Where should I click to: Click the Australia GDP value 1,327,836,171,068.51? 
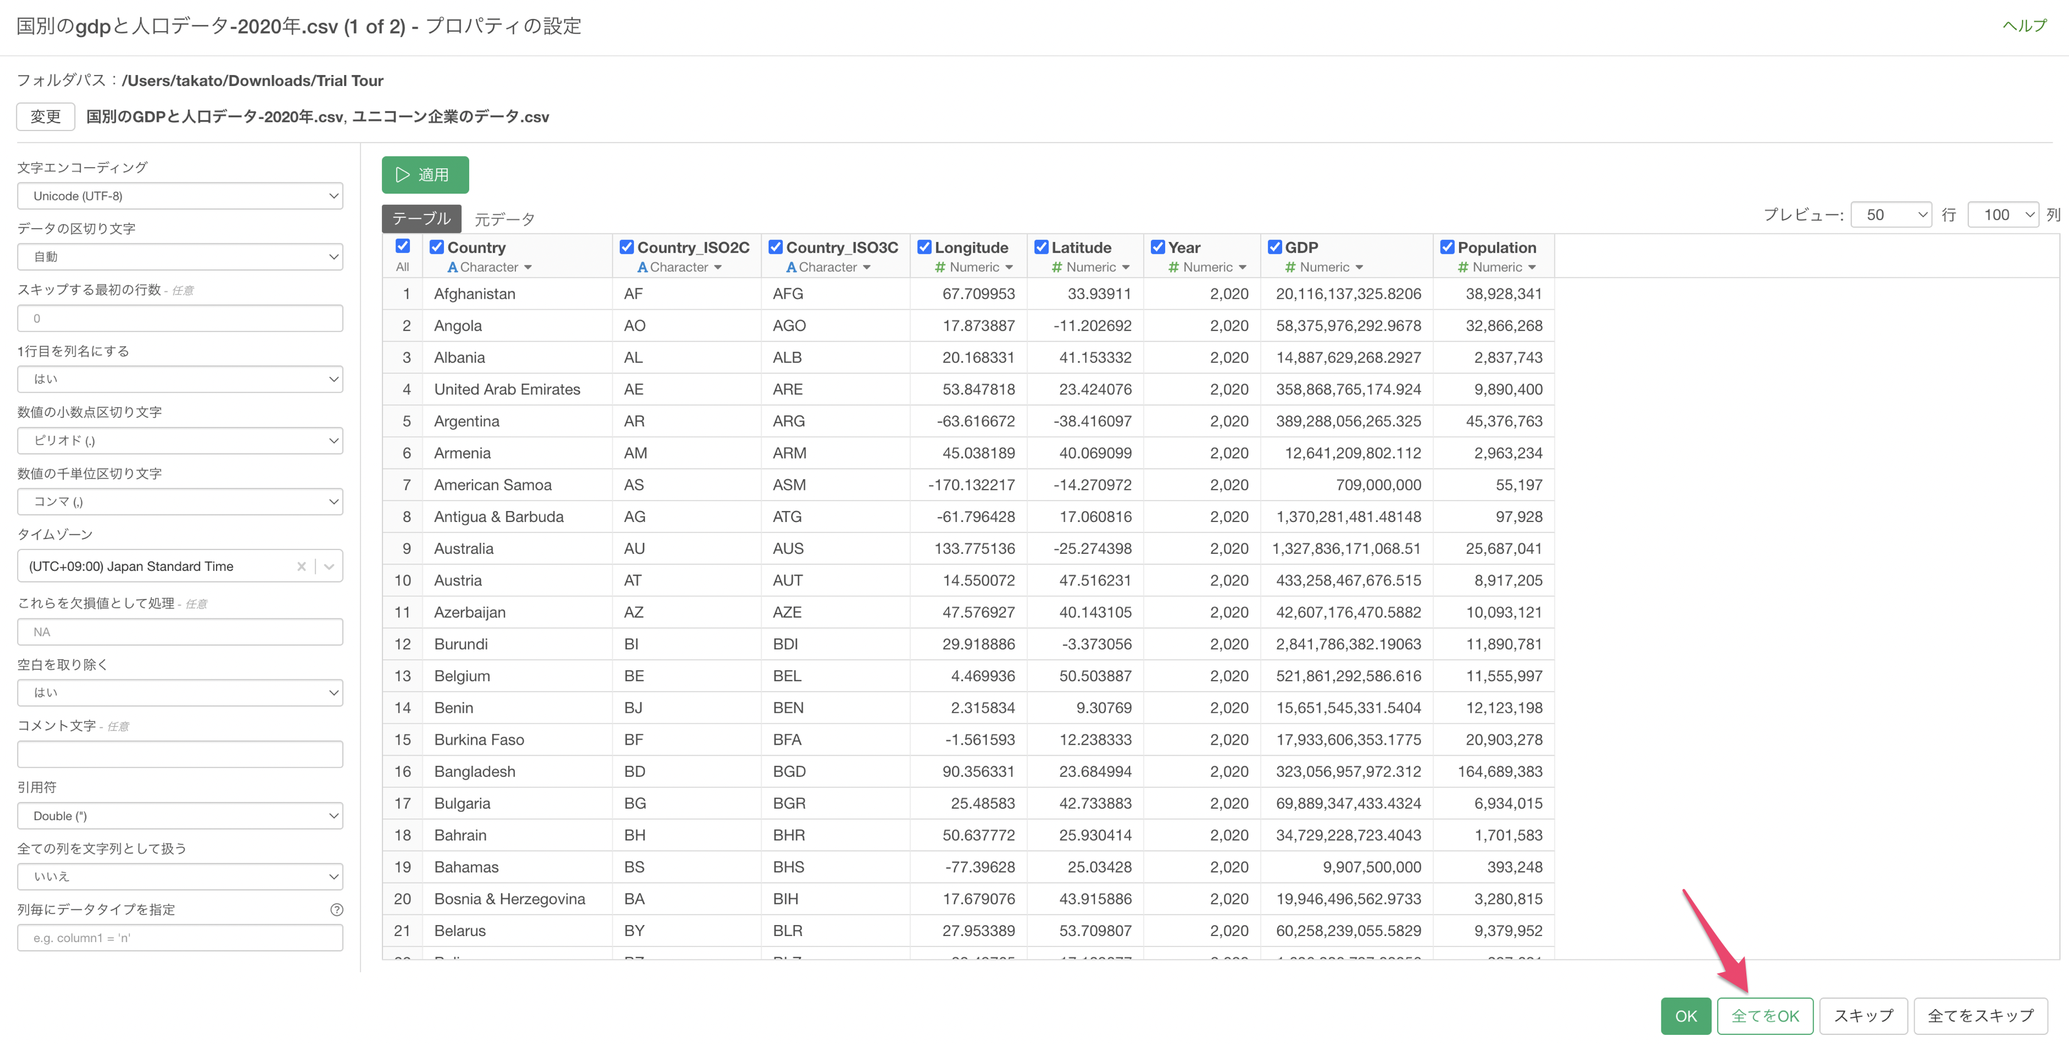pyautogui.click(x=1346, y=548)
